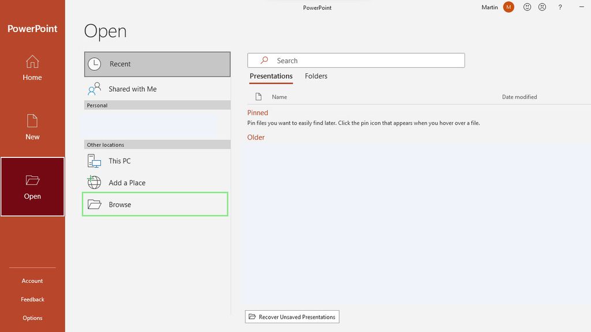Switch to the Folders tab
591x332 pixels.
pyautogui.click(x=316, y=76)
